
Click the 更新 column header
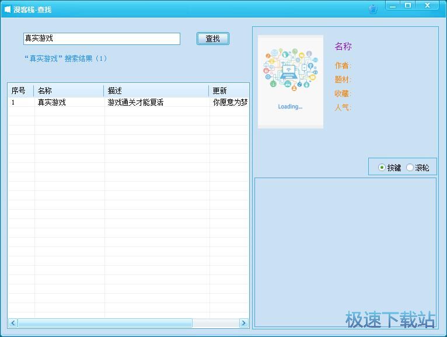pos(229,91)
